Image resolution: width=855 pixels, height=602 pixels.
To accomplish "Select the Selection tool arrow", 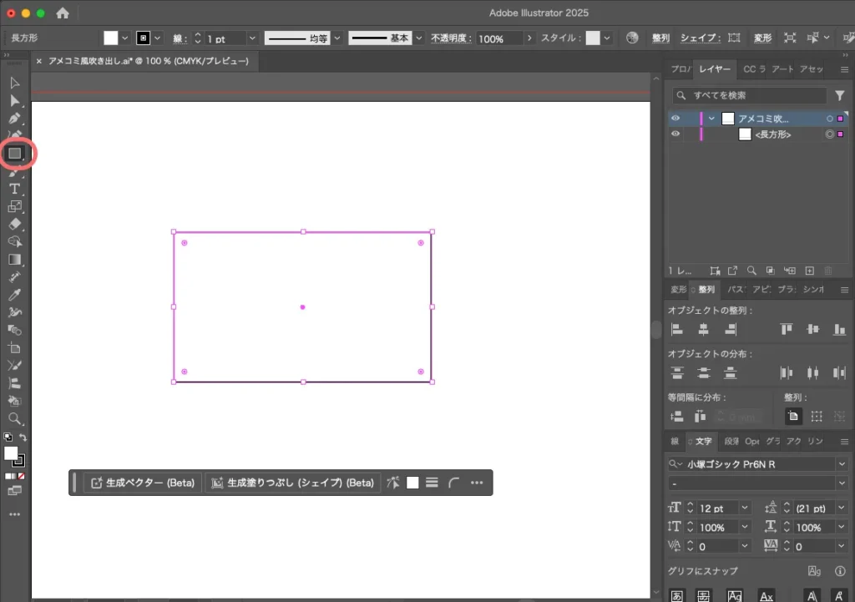I will [13, 83].
